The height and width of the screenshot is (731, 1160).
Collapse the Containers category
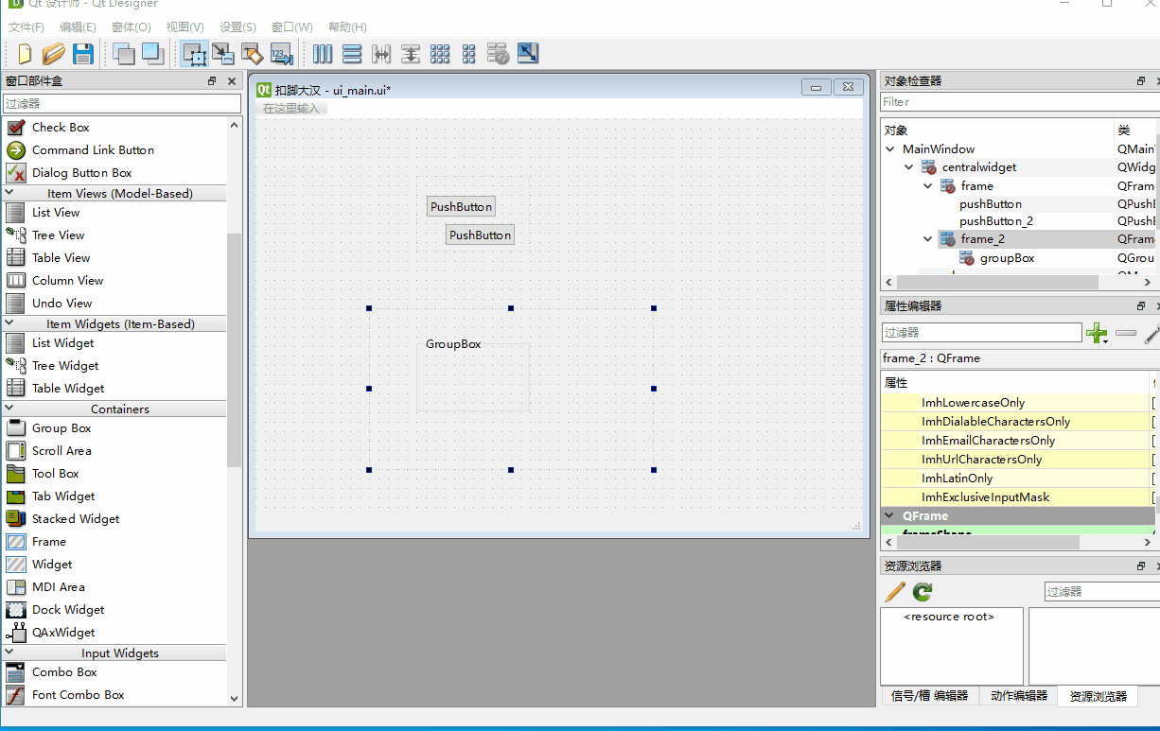point(9,409)
